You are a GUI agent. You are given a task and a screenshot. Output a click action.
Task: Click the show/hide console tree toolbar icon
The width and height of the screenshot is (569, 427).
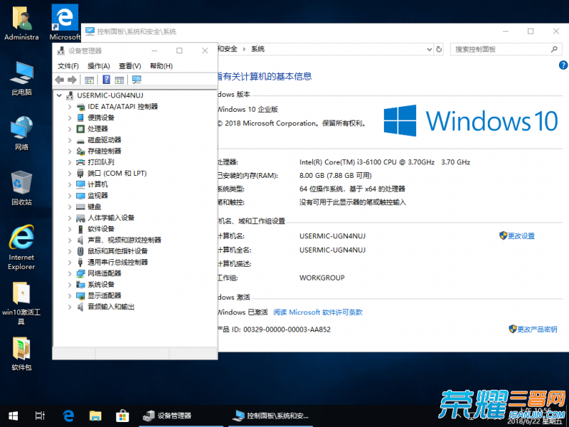pyautogui.click(x=89, y=80)
